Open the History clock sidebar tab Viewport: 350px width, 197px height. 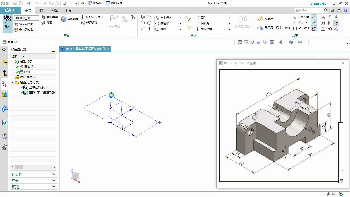4,136
